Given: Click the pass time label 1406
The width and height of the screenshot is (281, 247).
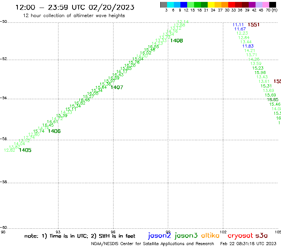Looking at the screenshot, I should pos(54,131).
